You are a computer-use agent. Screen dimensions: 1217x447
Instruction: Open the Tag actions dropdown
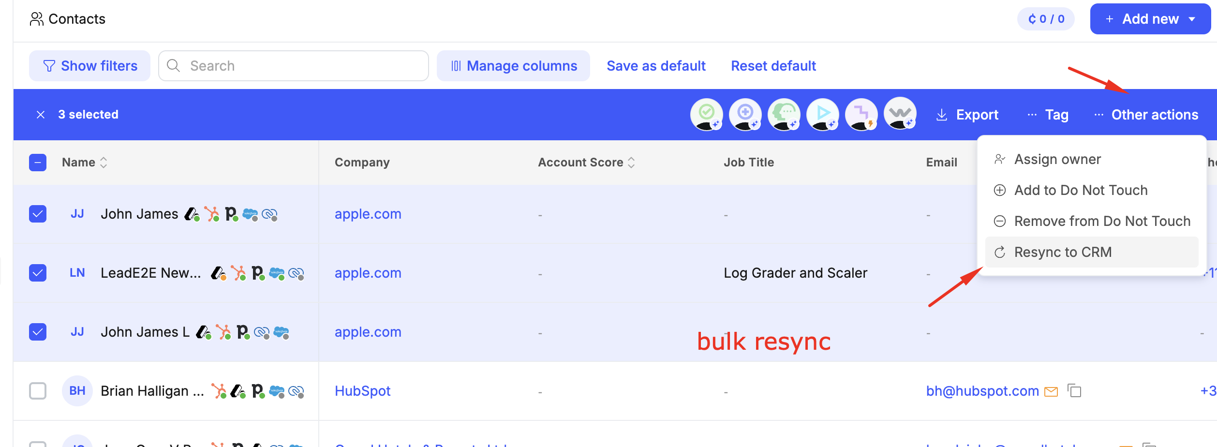point(1048,115)
